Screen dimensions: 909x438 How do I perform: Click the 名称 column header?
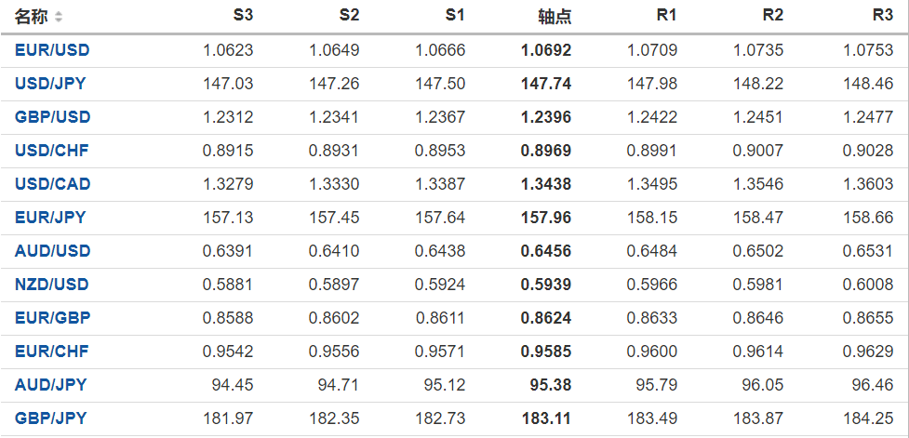pyautogui.click(x=32, y=17)
